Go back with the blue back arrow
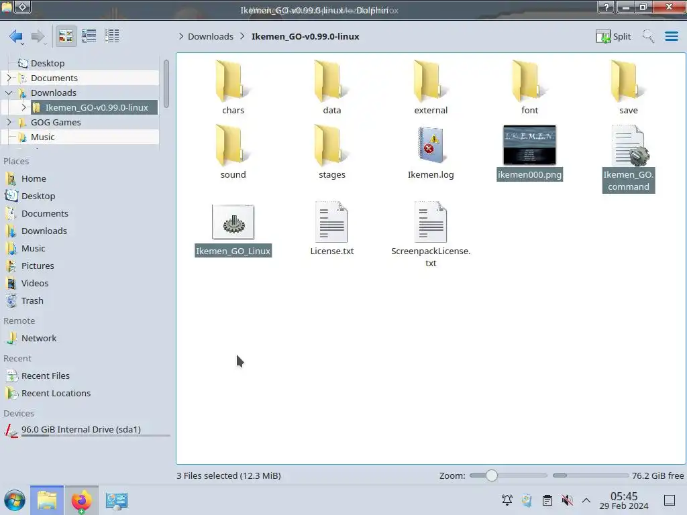687x515 pixels. click(x=16, y=36)
